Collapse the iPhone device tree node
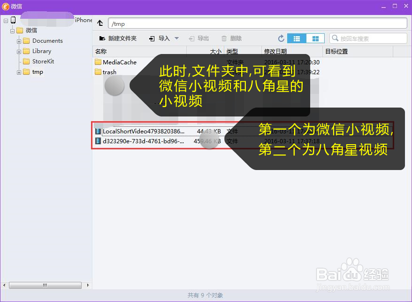Image resolution: width=412 pixels, height=302 pixels. pyautogui.click(x=6, y=20)
